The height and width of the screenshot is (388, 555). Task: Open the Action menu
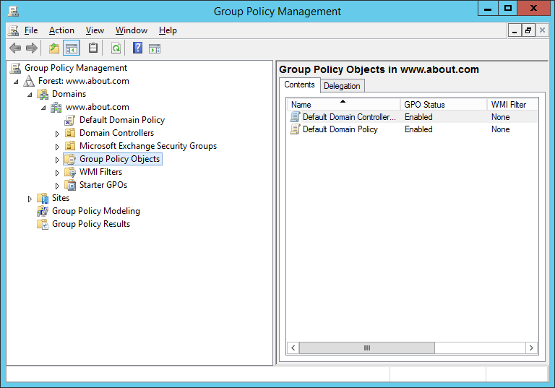click(61, 31)
